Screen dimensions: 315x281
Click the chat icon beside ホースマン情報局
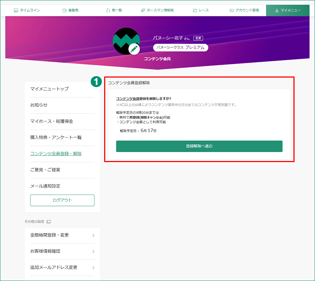click(x=143, y=11)
